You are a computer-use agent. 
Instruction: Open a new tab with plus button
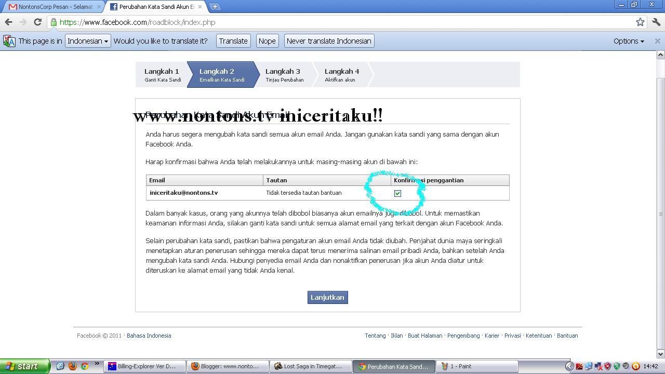point(215,7)
